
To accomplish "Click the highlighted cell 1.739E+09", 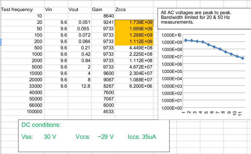I will click(134, 22).
